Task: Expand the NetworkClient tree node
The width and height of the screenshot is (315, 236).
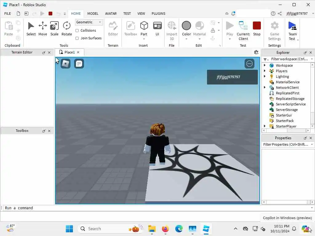Action: 265,87
